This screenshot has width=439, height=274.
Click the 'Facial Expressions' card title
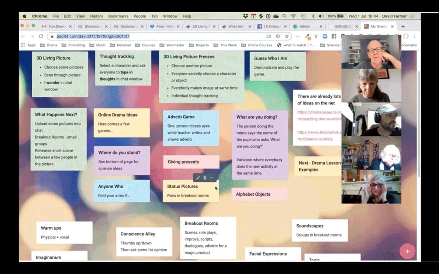pyautogui.click(x=268, y=254)
